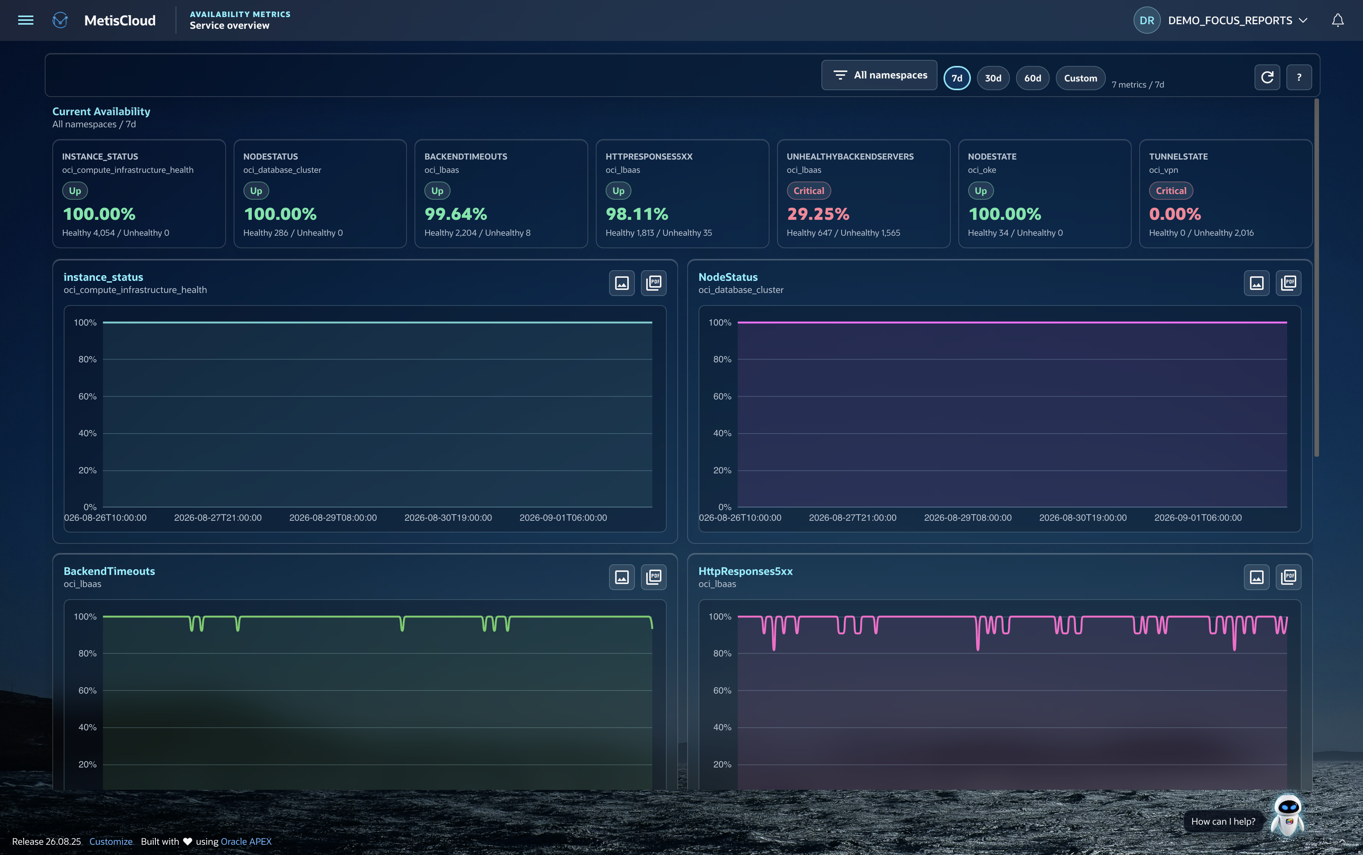
Task: Open the BACKENDTIMEOUTS availability card
Action: tap(501, 193)
